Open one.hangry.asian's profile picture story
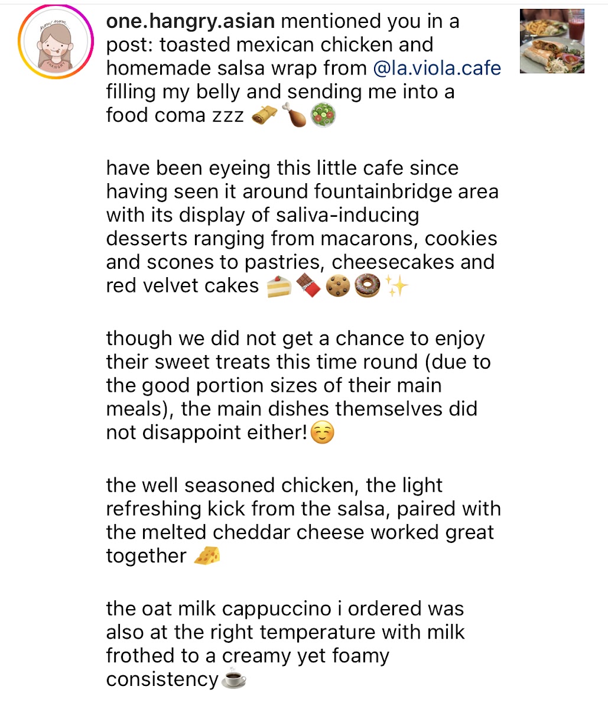608x709 pixels. pyautogui.click(x=57, y=44)
